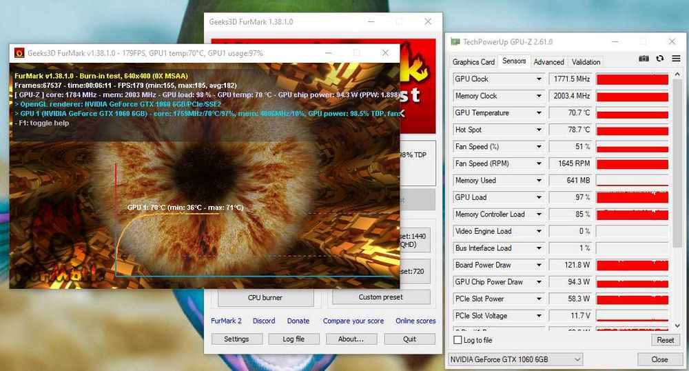Viewport: 689px width, 371px height.
Task: Click the GPU-Z refresh icon
Action: (x=660, y=59)
